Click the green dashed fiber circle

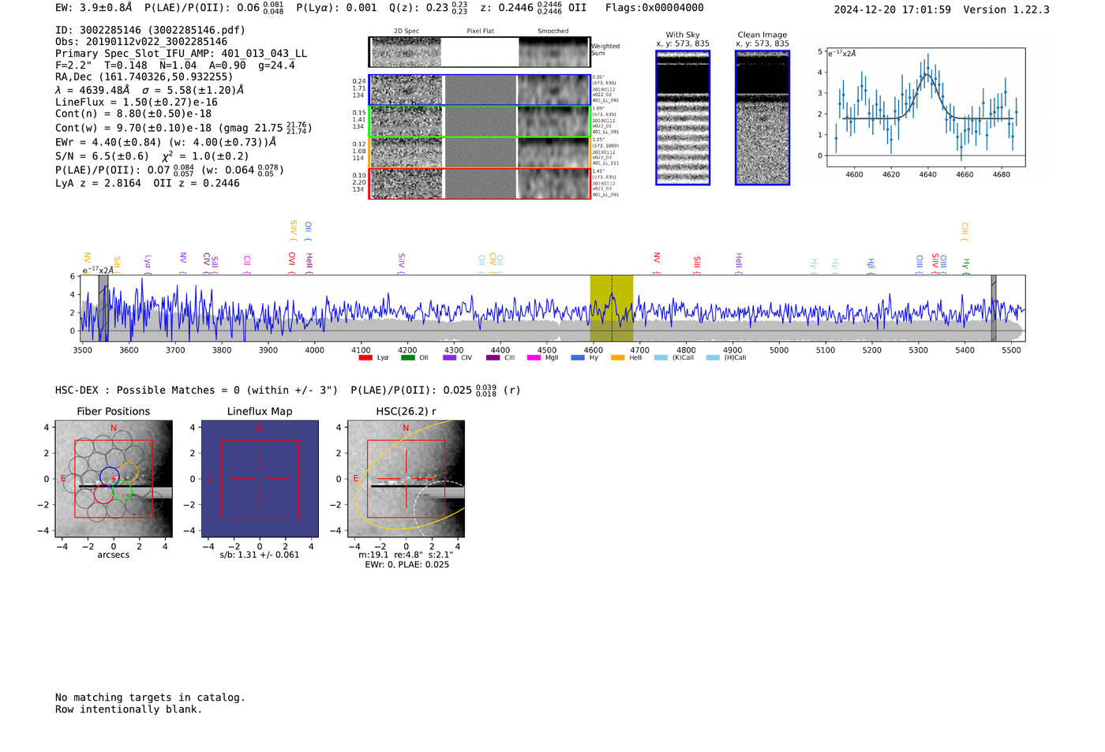pos(122,492)
